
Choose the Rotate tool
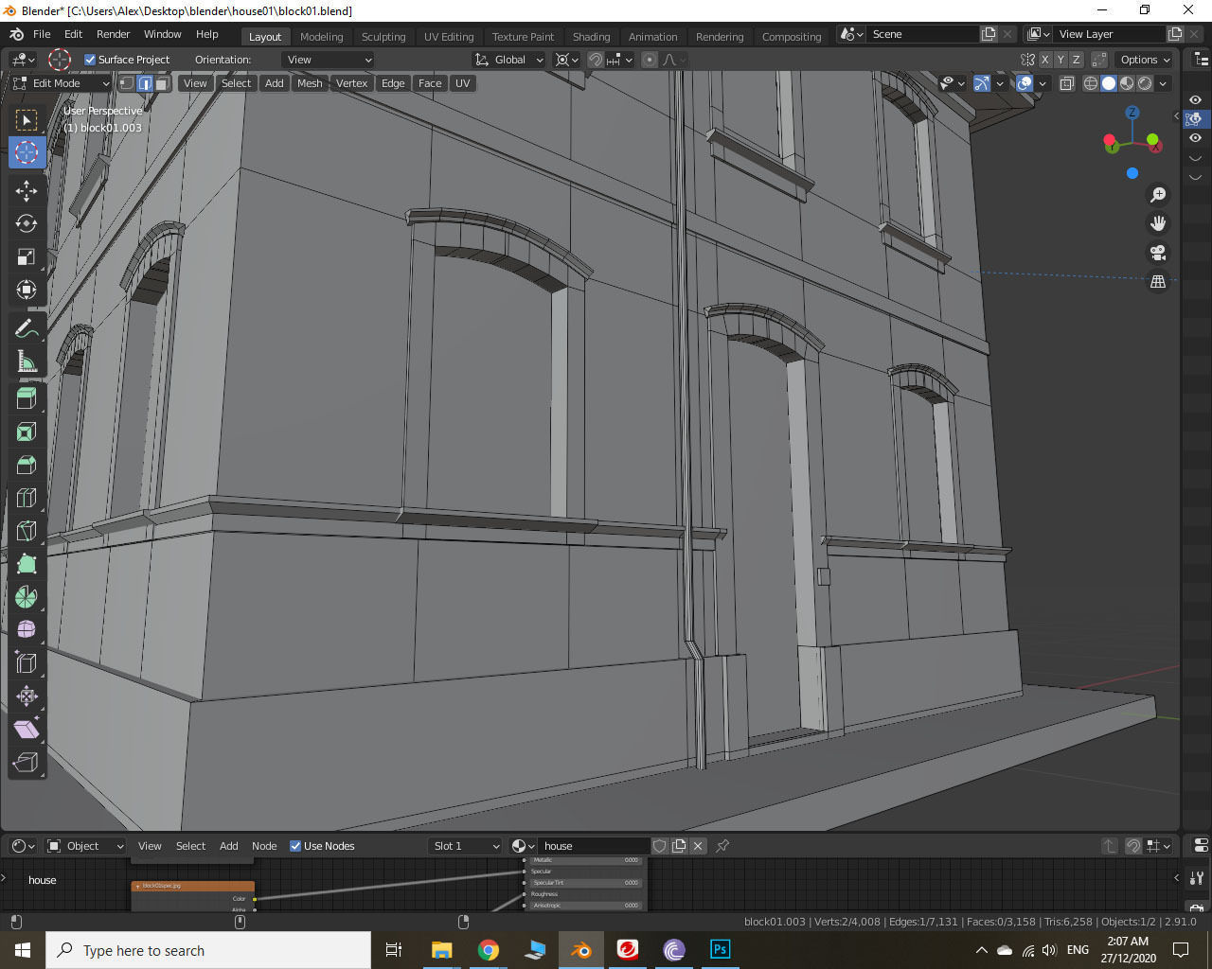[27, 223]
